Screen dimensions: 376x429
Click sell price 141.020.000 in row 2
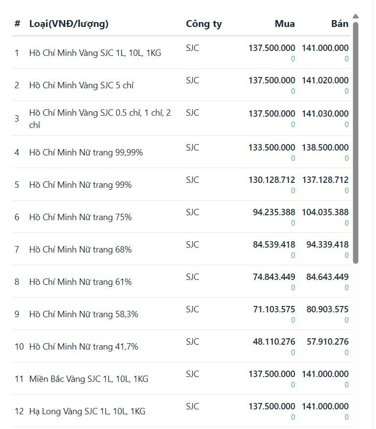(325, 80)
